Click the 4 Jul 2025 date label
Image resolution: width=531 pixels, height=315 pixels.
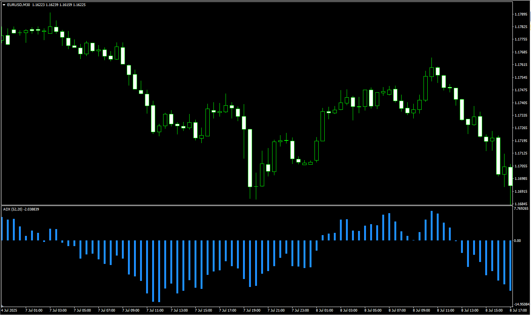point(9,310)
